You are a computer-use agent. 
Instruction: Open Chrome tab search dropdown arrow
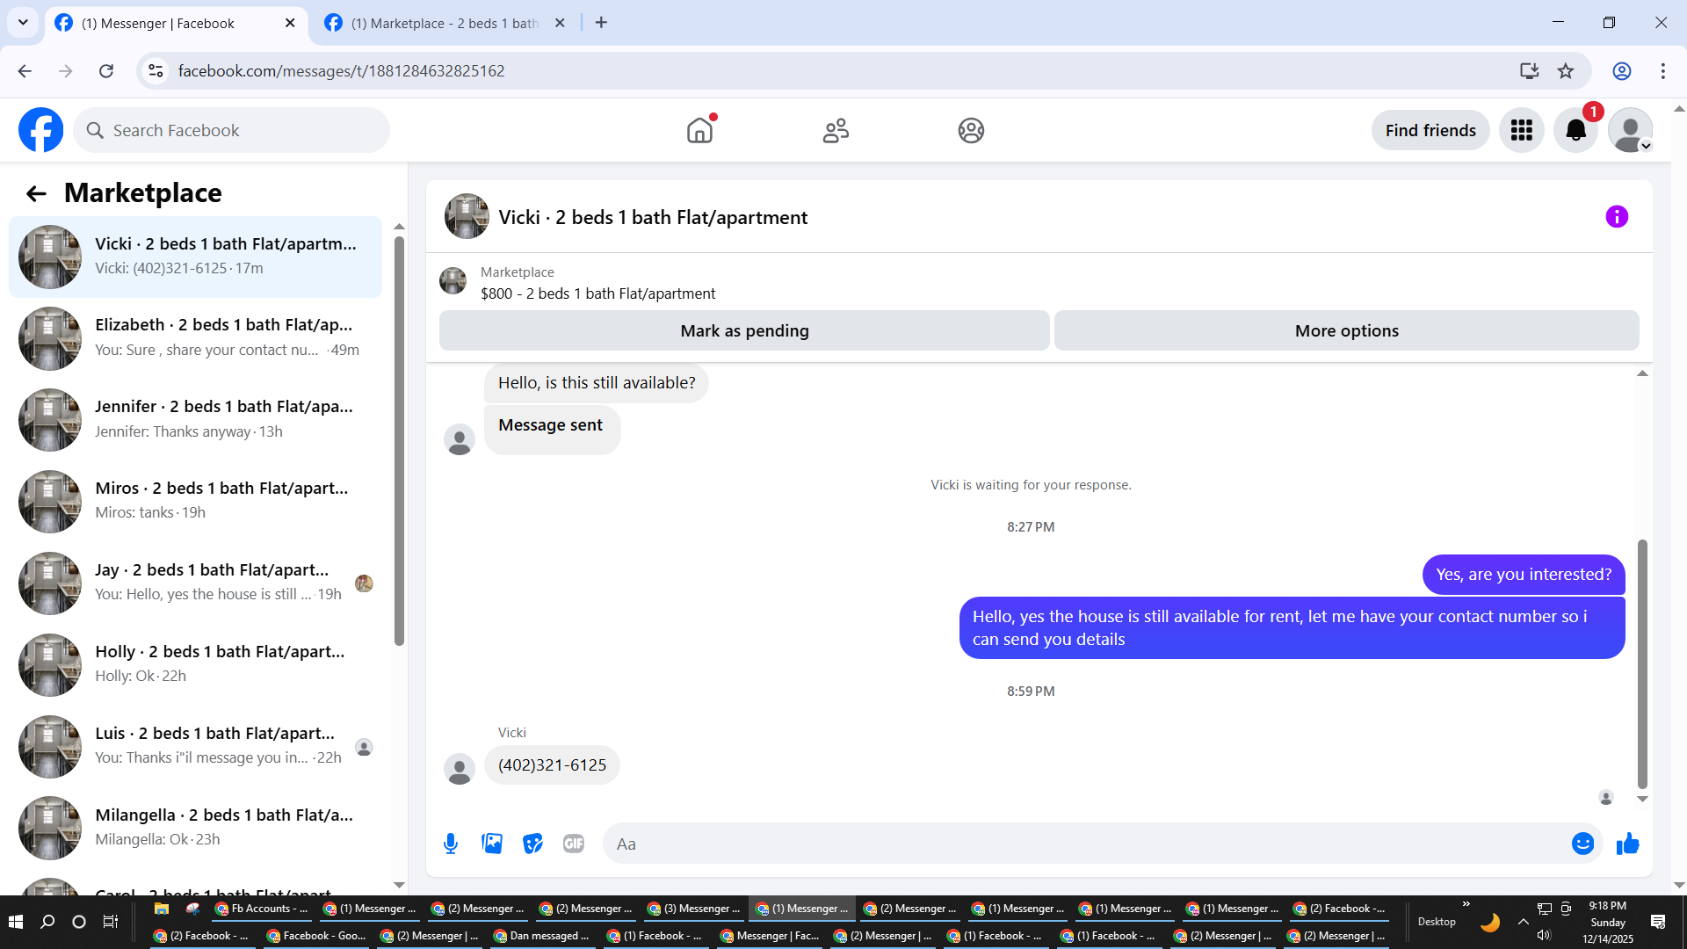(23, 23)
